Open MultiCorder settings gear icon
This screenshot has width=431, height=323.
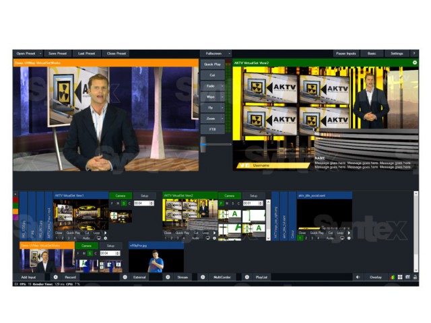(203, 277)
